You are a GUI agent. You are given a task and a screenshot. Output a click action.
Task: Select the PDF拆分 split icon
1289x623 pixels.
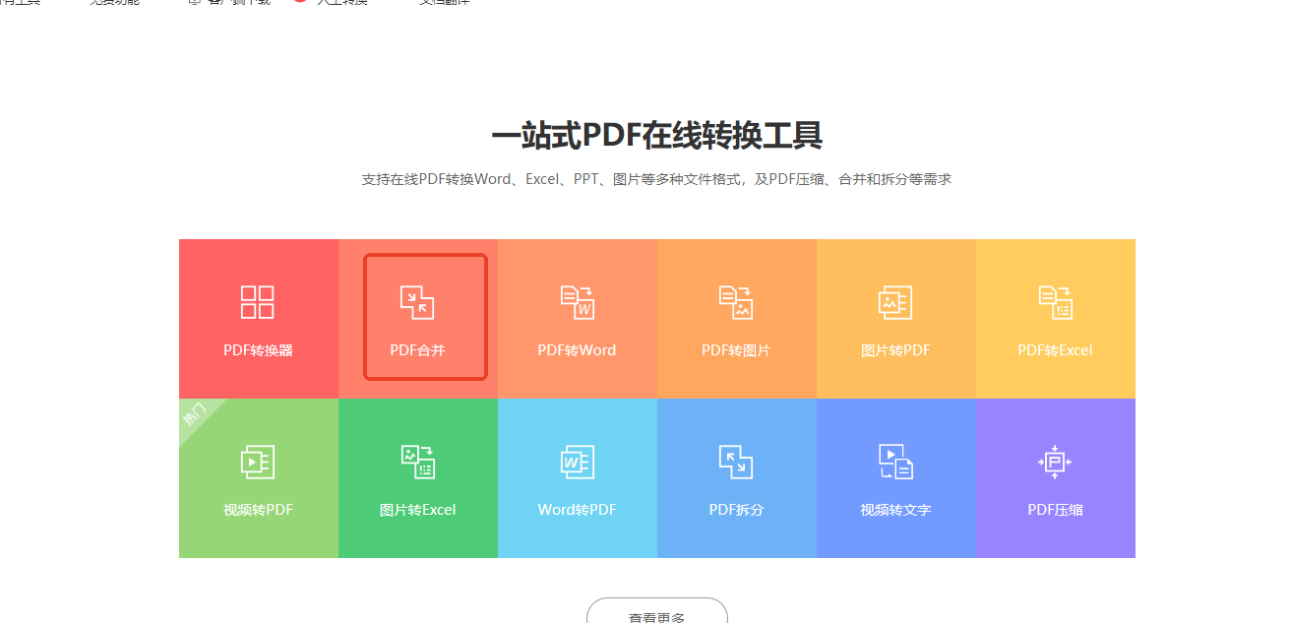pyautogui.click(x=736, y=462)
